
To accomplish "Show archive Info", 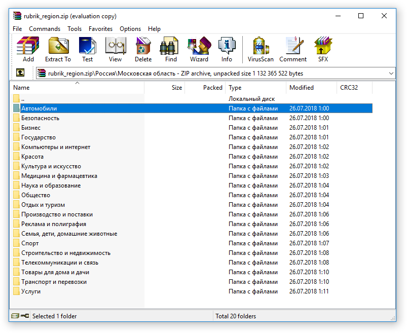I will click(227, 50).
